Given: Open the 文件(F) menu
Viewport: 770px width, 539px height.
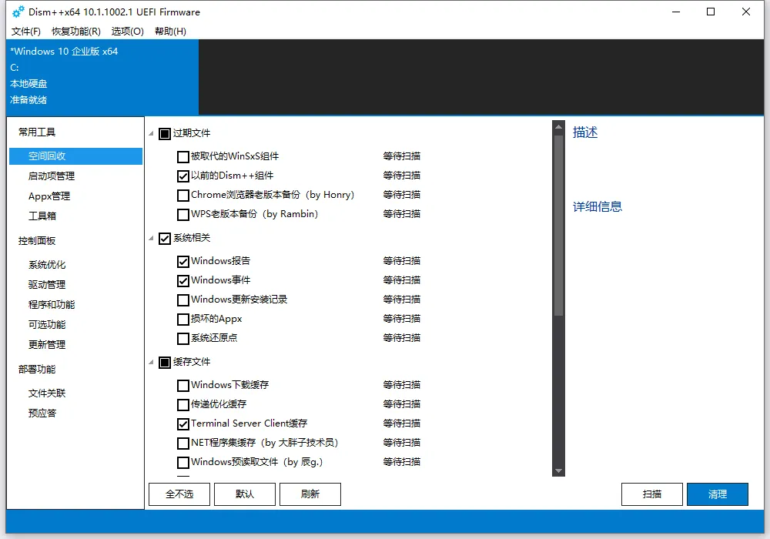Looking at the screenshot, I should pos(26,32).
